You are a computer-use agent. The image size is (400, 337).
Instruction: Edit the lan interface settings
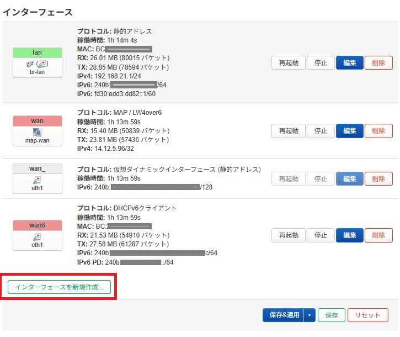[x=349, y=63]
